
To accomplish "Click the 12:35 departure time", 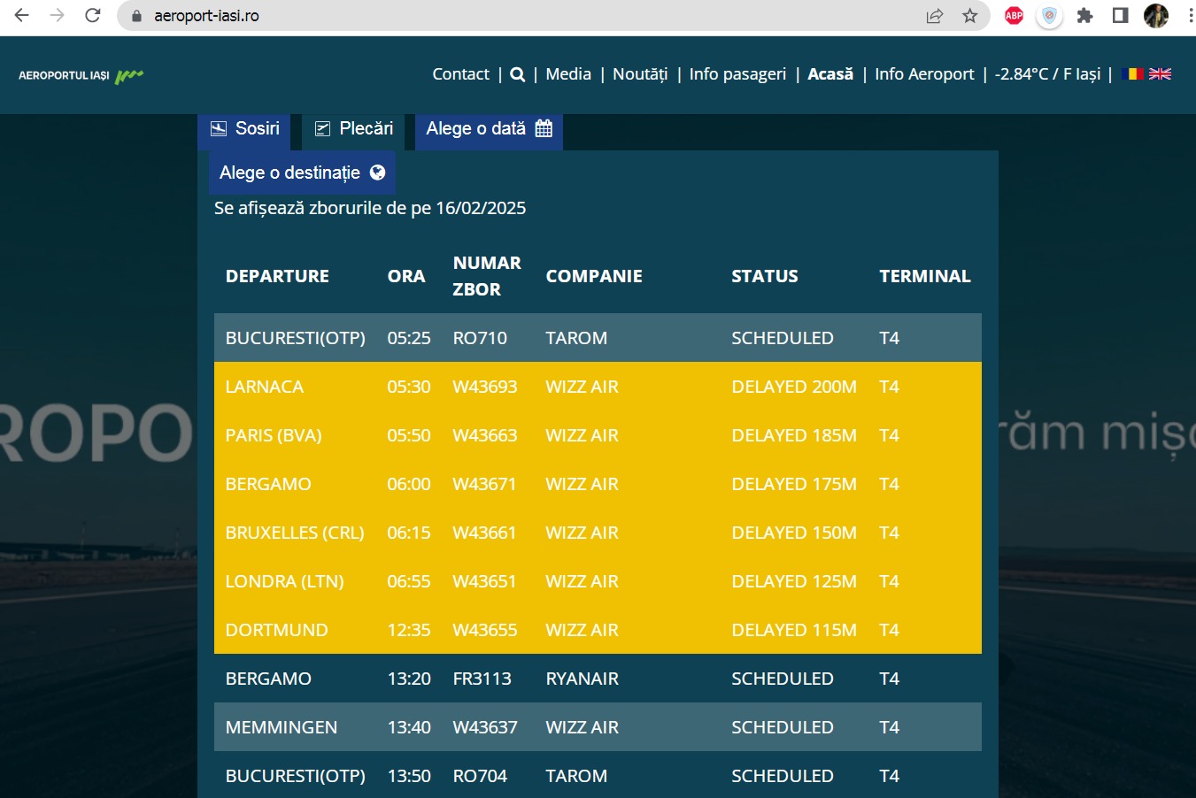I will click(x=409, y=630).
